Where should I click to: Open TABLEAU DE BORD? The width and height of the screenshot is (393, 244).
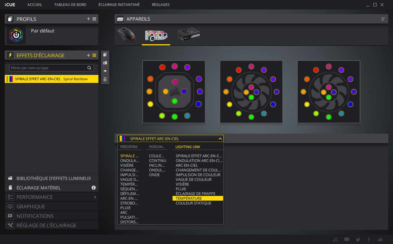pos(70,5)
